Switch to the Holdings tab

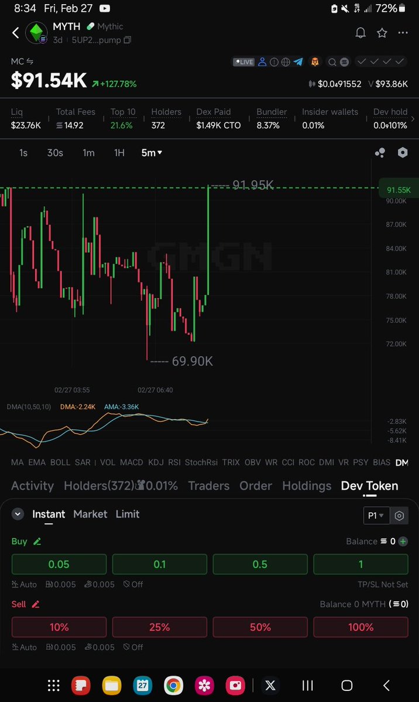(x=307, y=486)
